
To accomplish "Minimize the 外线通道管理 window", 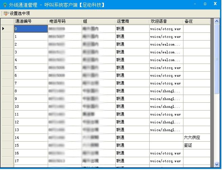I will tap(195, 4).
